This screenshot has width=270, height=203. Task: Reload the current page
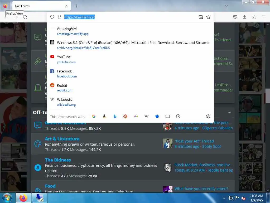[x=25, y=17]
